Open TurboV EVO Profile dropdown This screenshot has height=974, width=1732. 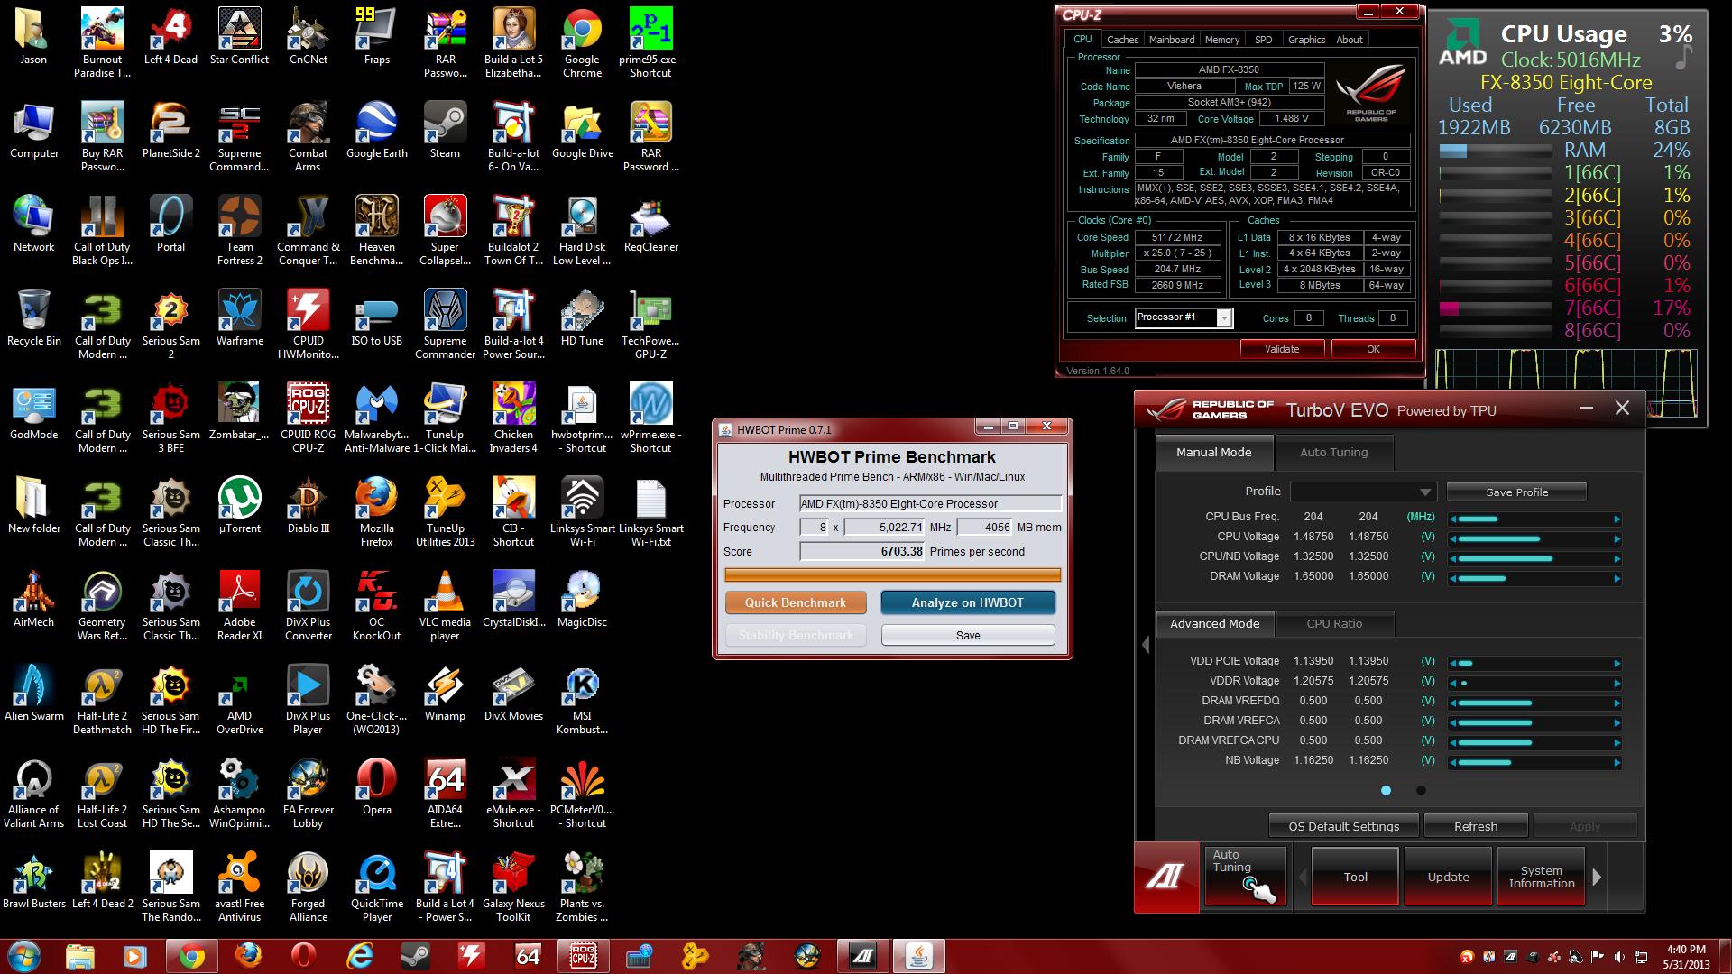point(1362,492)
